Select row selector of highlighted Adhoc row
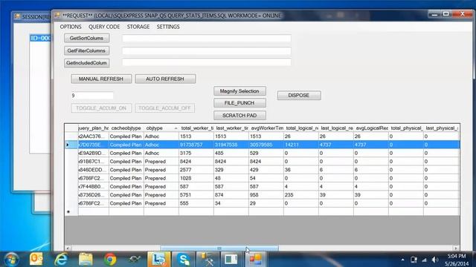Viewport: 476px width, 267px height. 71,145
